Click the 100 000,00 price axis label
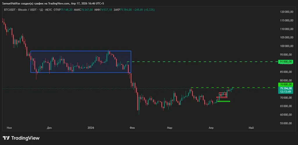The height and width of the screenshot is (145, 298). tap(285, 46)
